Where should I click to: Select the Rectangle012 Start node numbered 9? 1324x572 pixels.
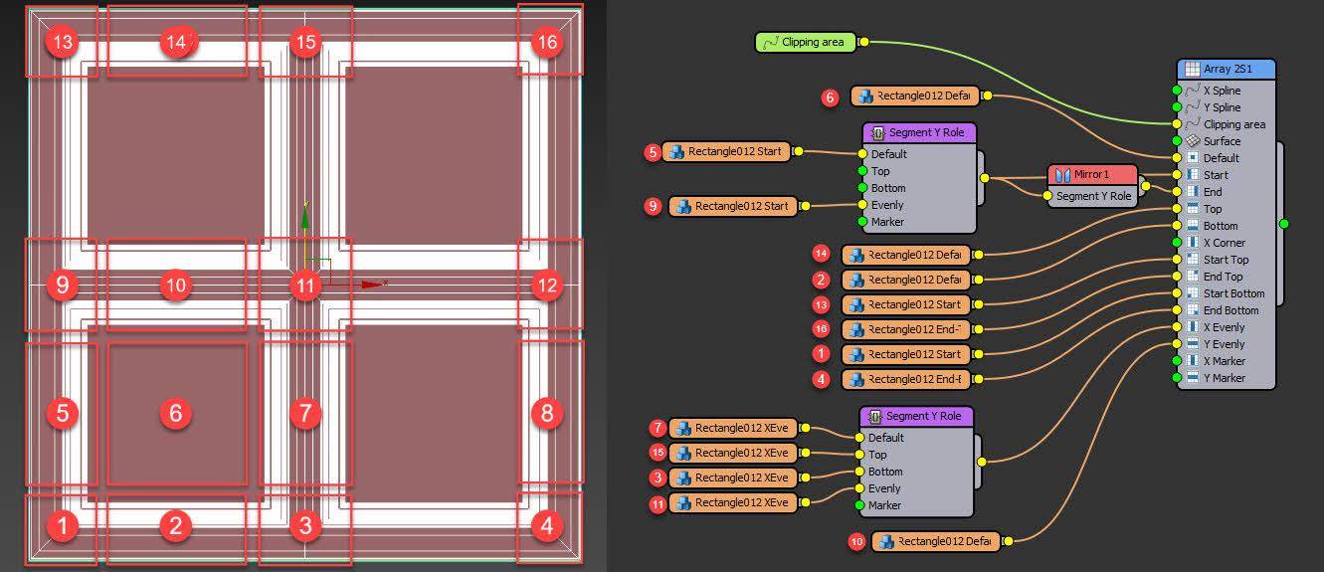tap(740, 207)
